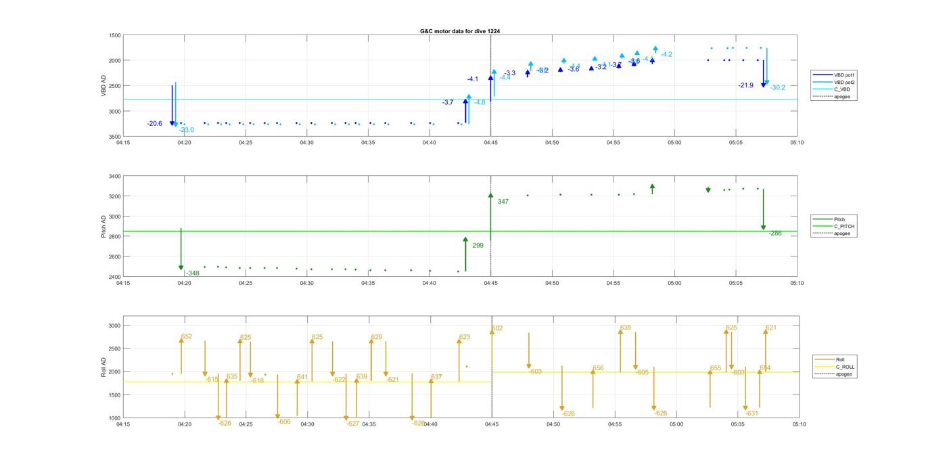Image resolution: width=947 pixels, height=469 pixels.
Task: Click the "623" roll data label
Action: click(x=465, y=337)
